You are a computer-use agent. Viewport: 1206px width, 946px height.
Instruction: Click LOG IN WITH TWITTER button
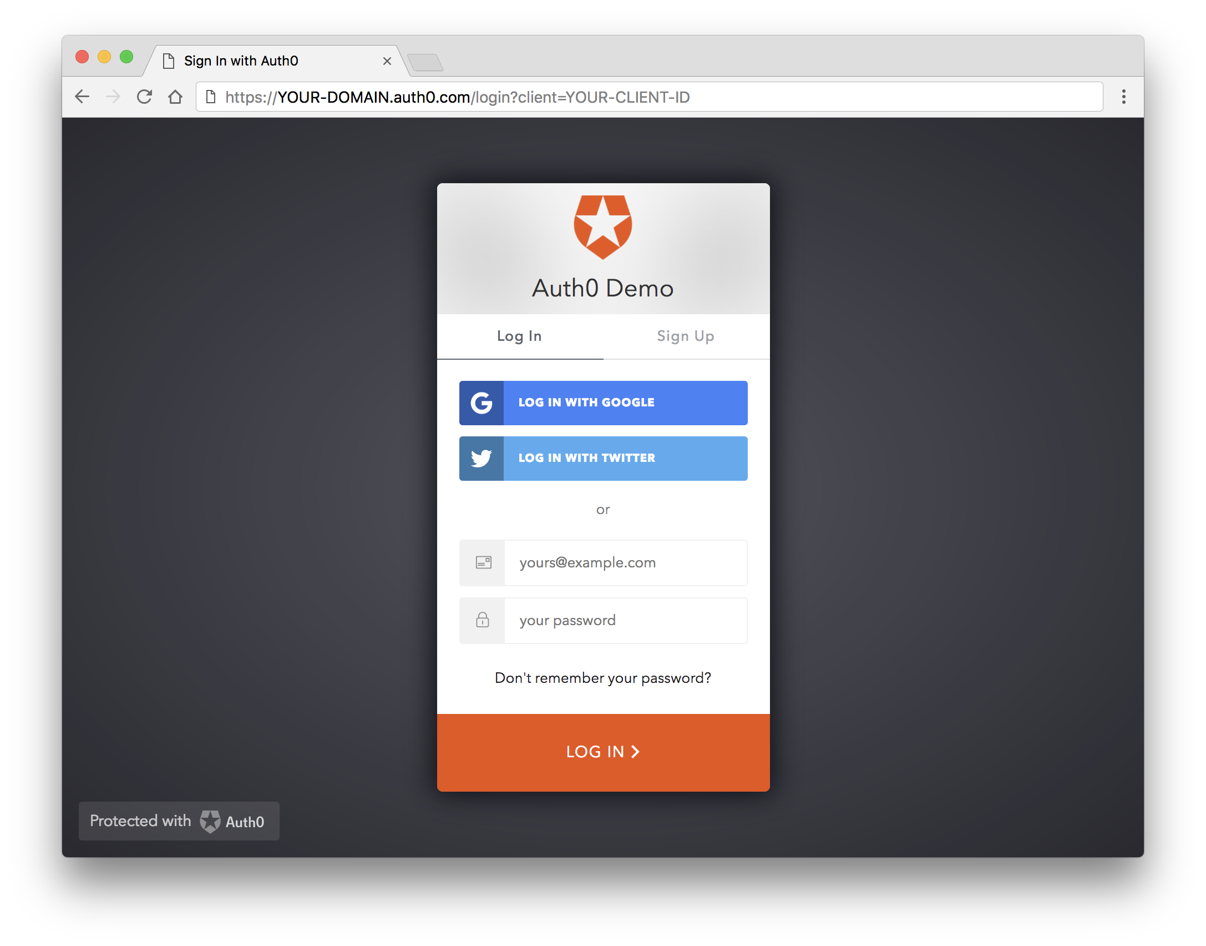[603, 457]
